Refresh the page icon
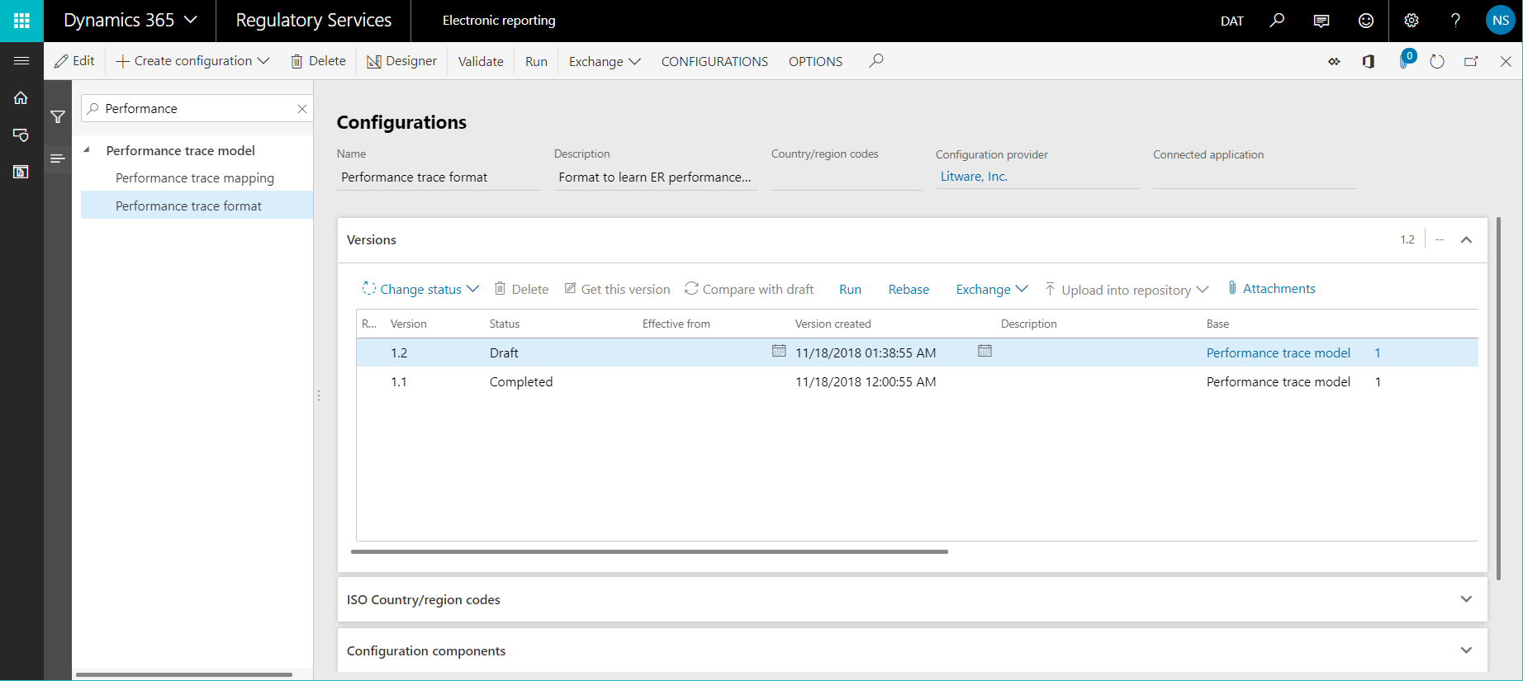Viewport: 1523px width, 681px height. click(x=1437, y=61)
